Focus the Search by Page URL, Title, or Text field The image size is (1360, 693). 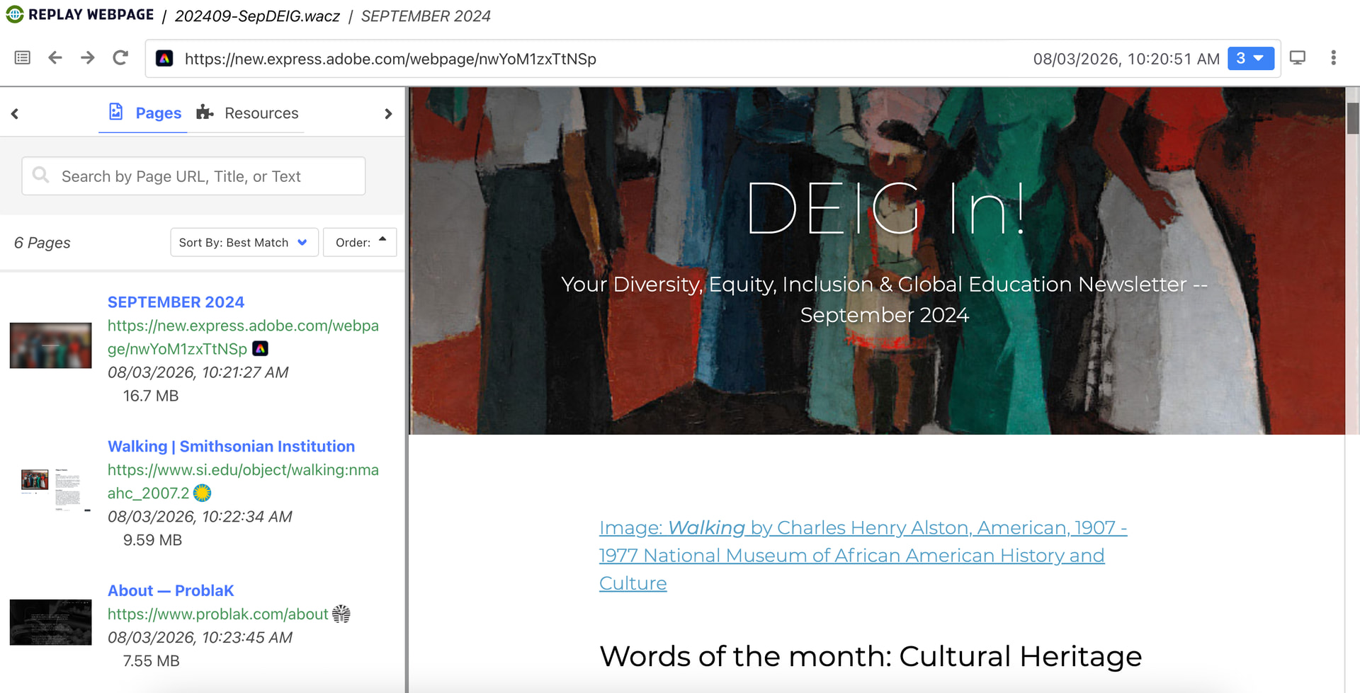coord(193,176)
